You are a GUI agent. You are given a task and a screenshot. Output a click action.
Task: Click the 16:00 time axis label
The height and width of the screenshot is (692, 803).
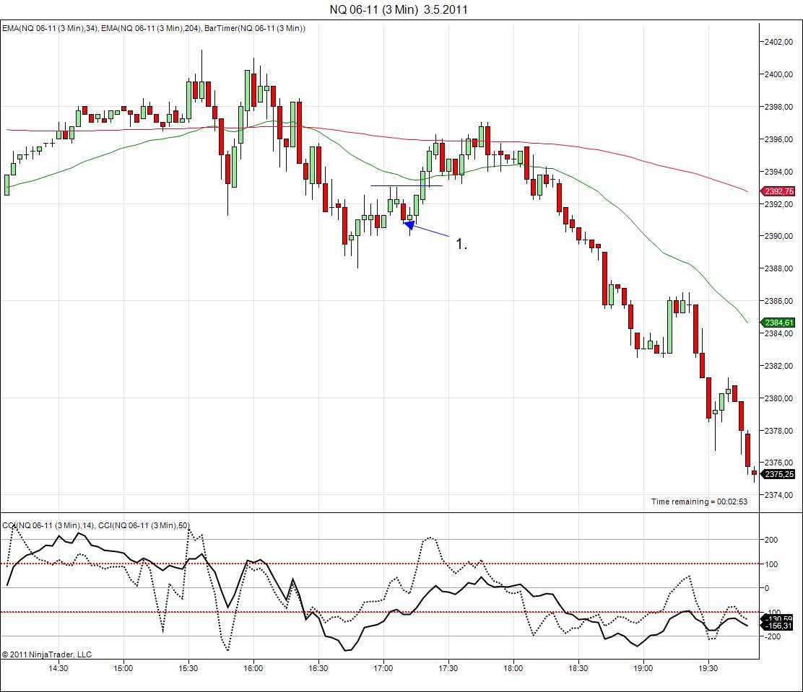click(x=253, y=668)
